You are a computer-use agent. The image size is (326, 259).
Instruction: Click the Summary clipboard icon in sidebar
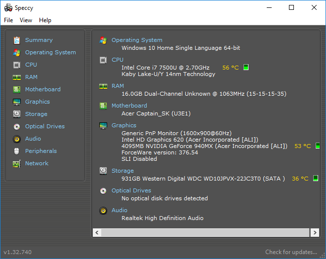(17, 40)
